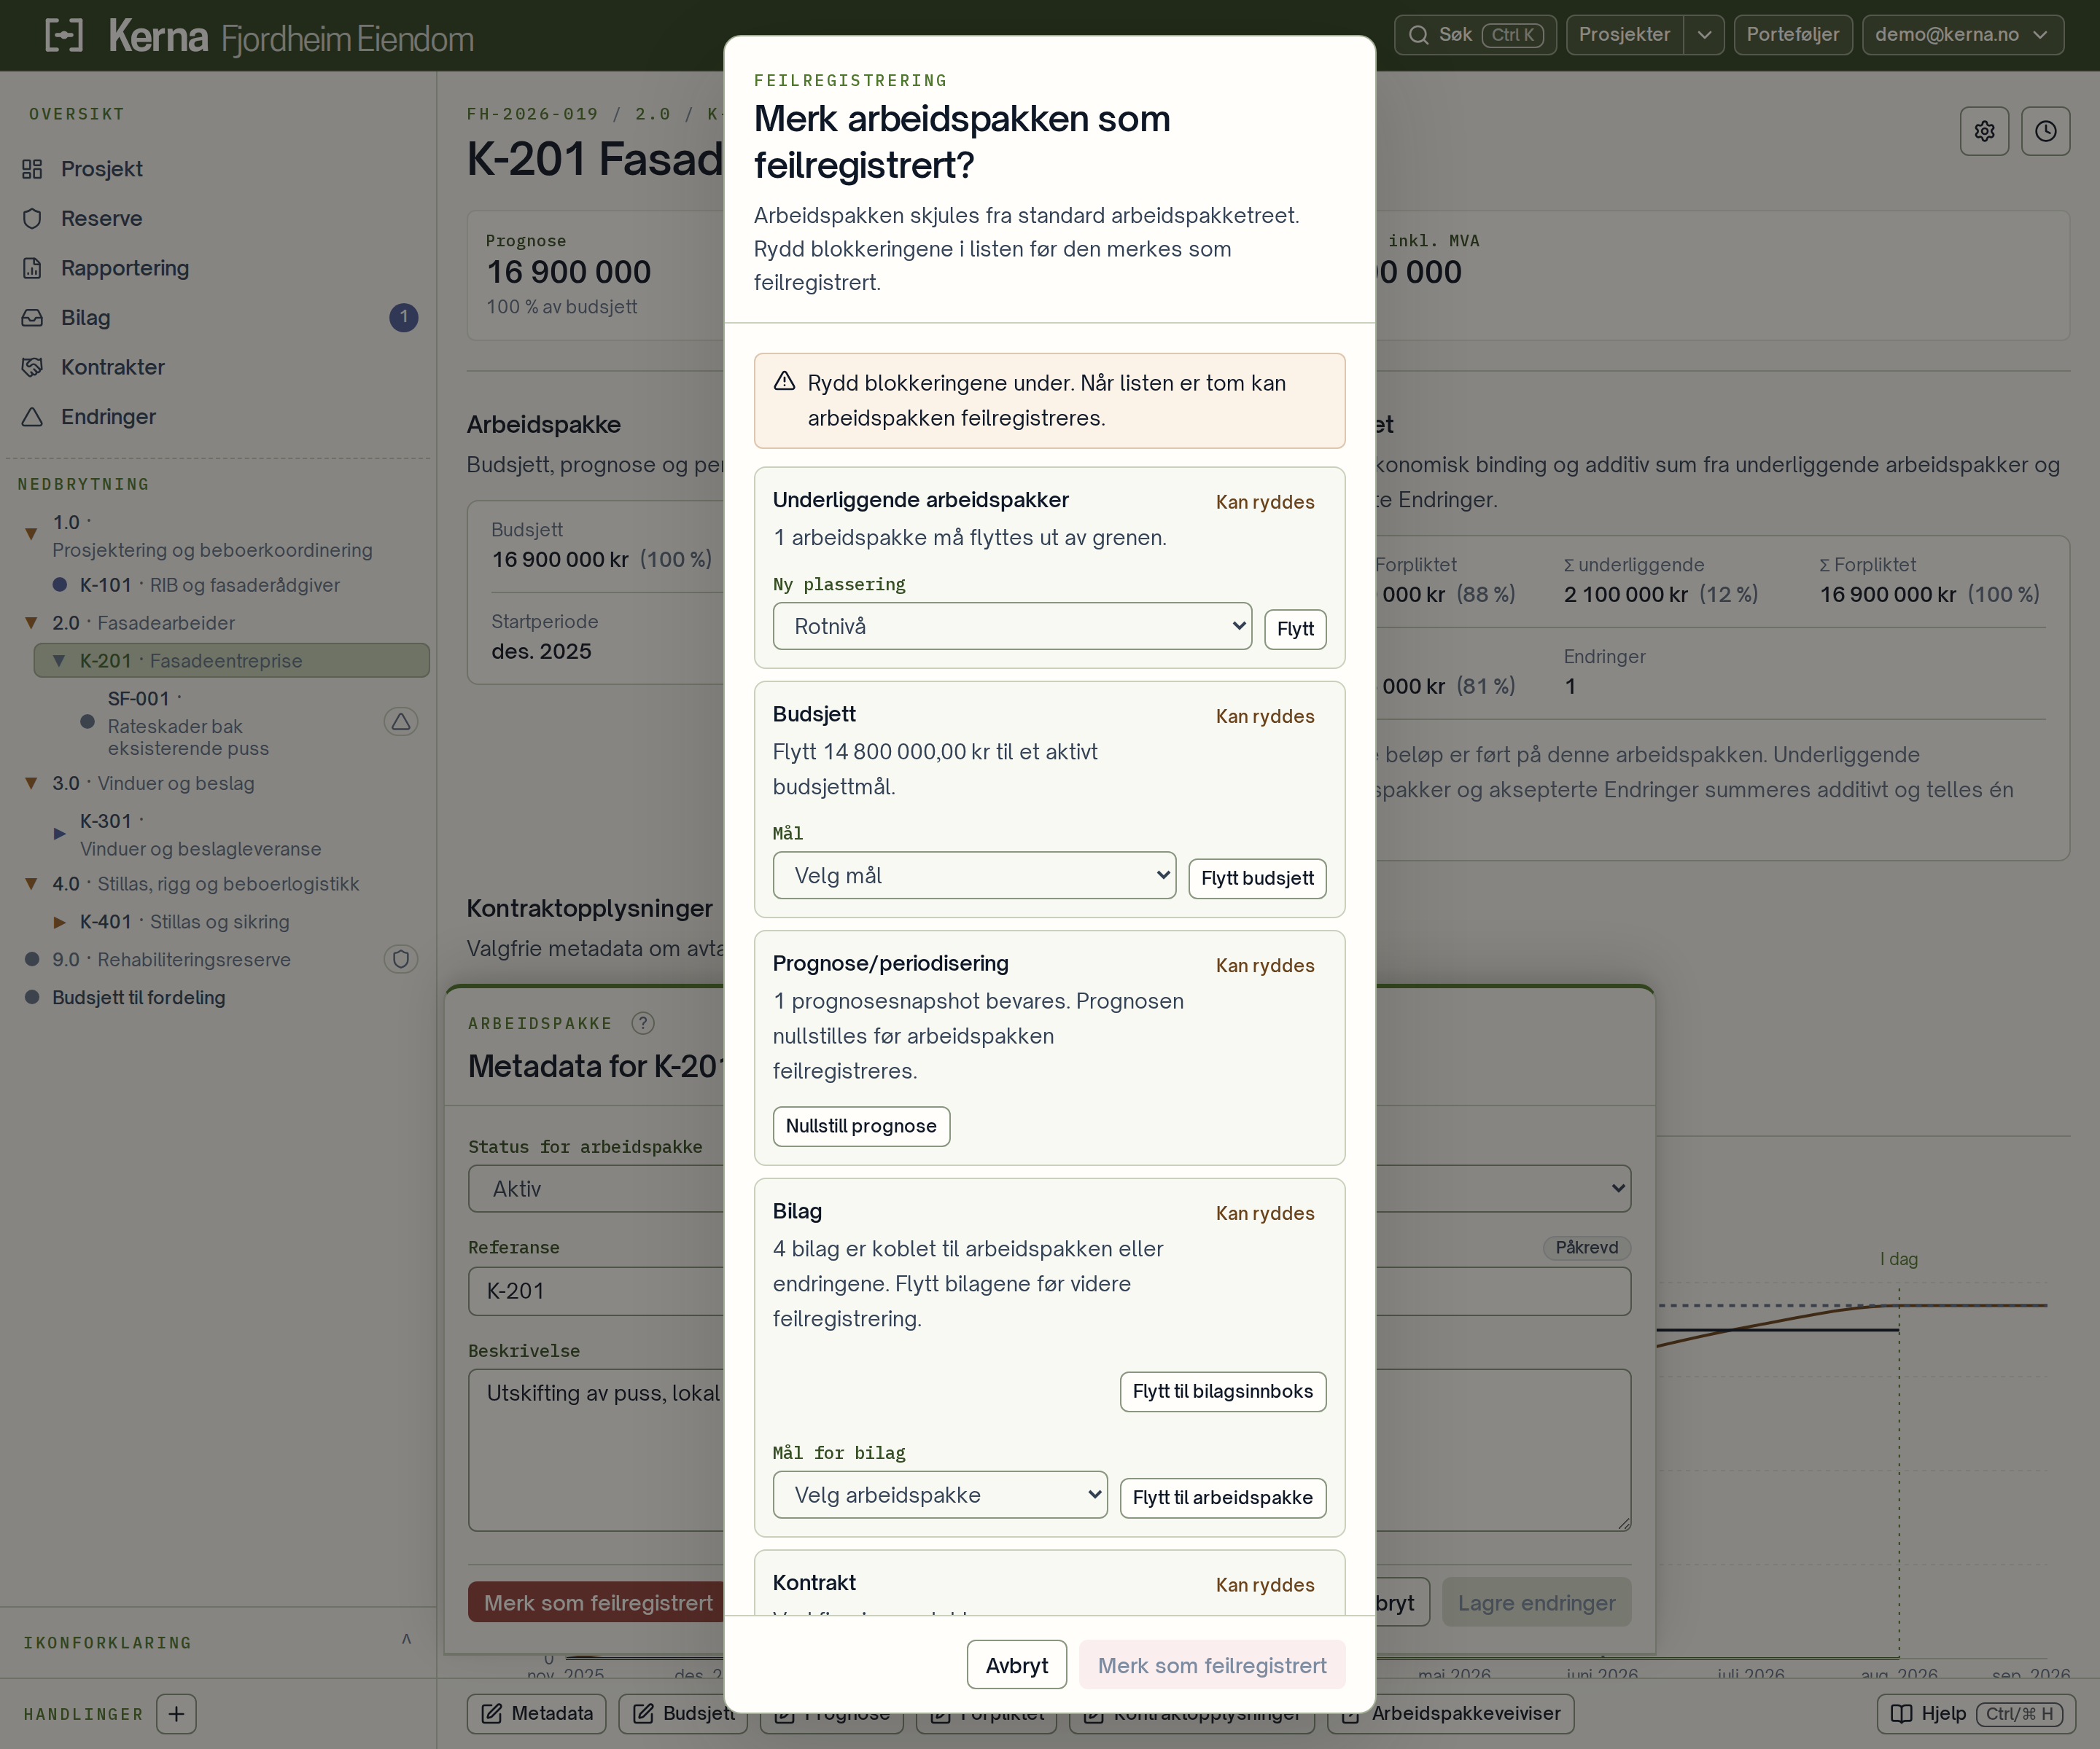Open the Velg mål dropdown

pyautogui.click(x=974, y=875)
